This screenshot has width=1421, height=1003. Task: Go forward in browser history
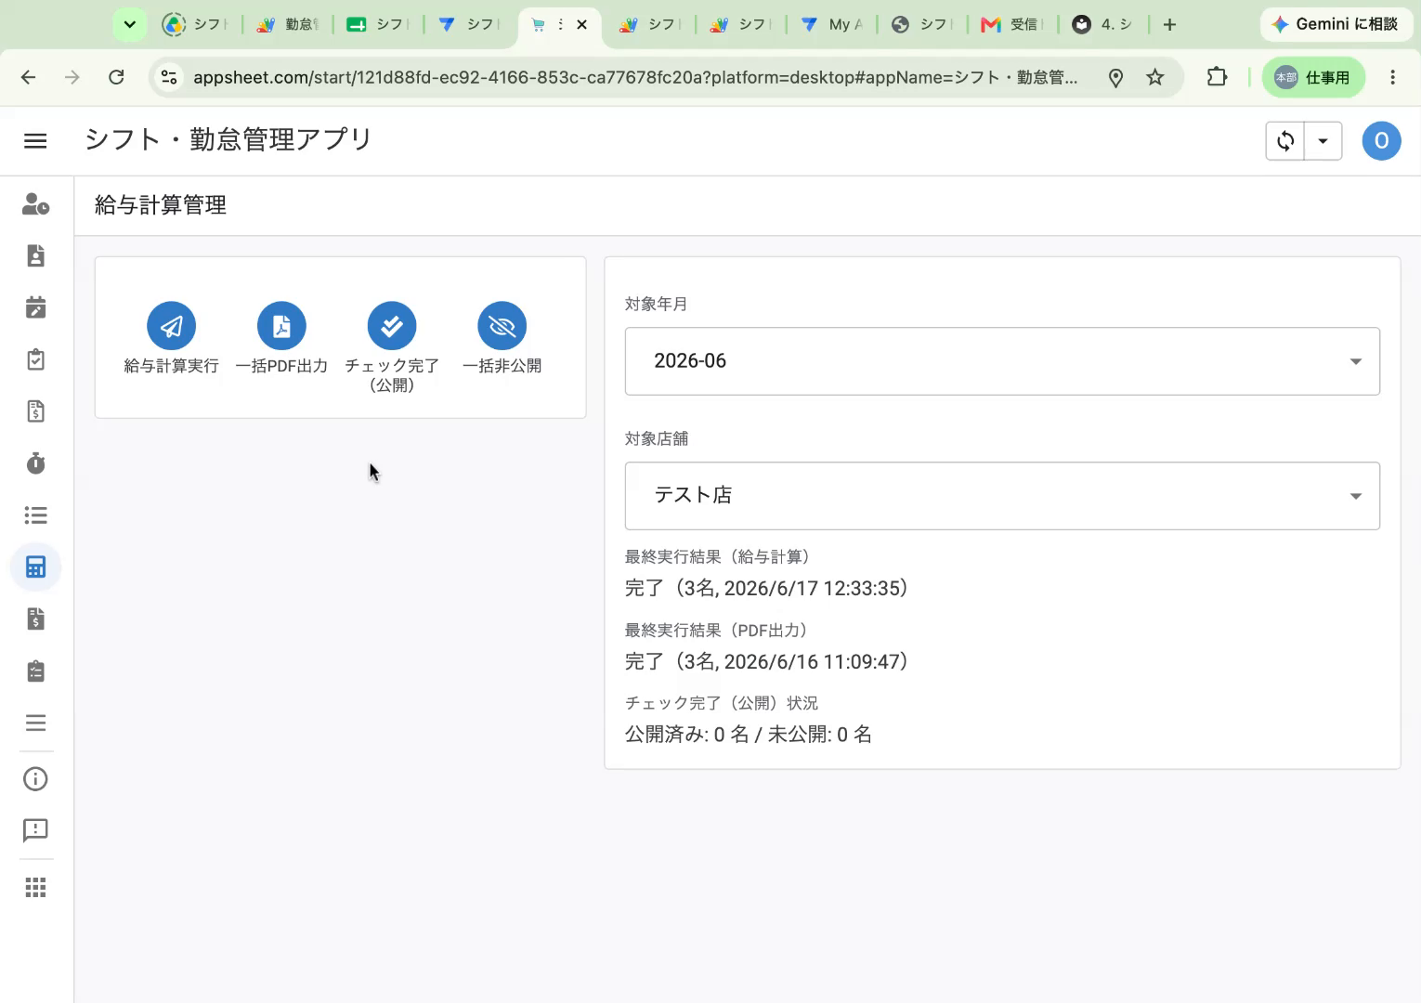coord(72,77)
